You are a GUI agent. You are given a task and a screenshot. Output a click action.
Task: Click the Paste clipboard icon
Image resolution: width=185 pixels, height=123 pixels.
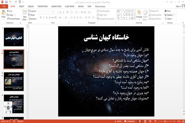3,13
